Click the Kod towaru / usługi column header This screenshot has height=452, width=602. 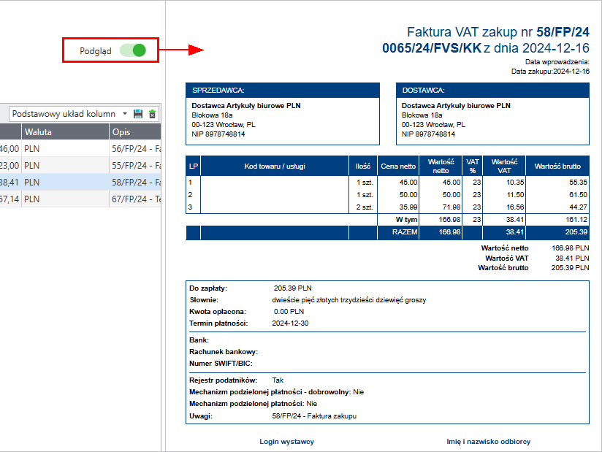[x=275, y=166]
